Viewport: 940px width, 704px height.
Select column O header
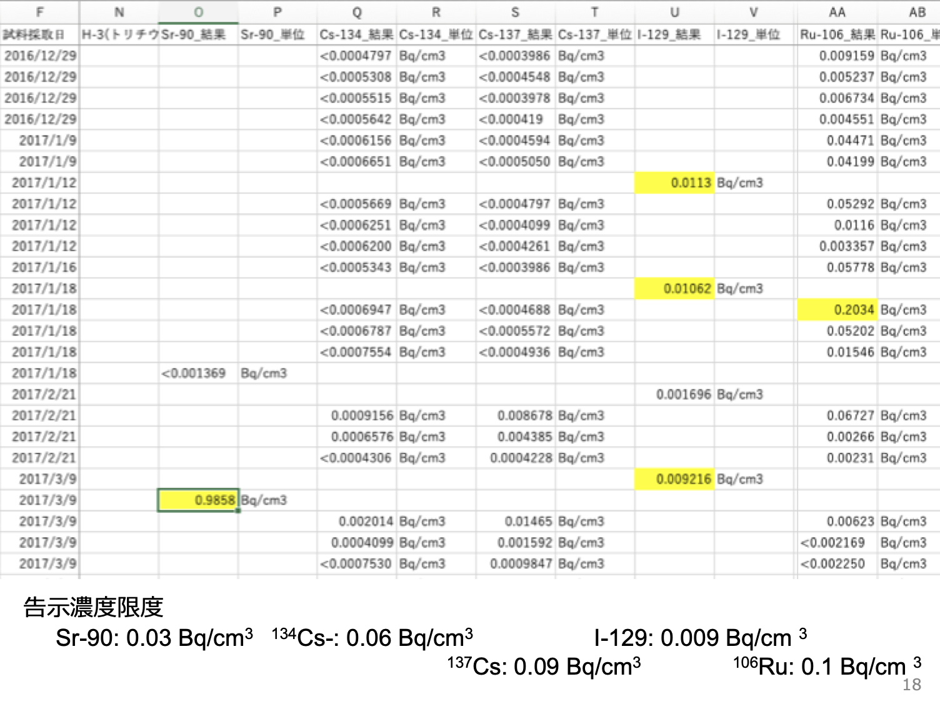pos(198,12)
